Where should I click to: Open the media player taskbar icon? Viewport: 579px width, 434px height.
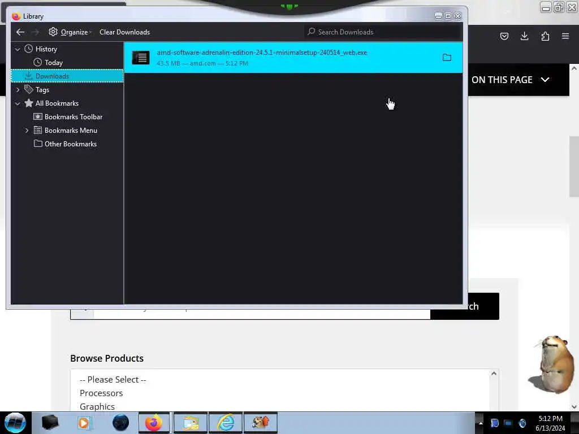[x=84, y=423]
